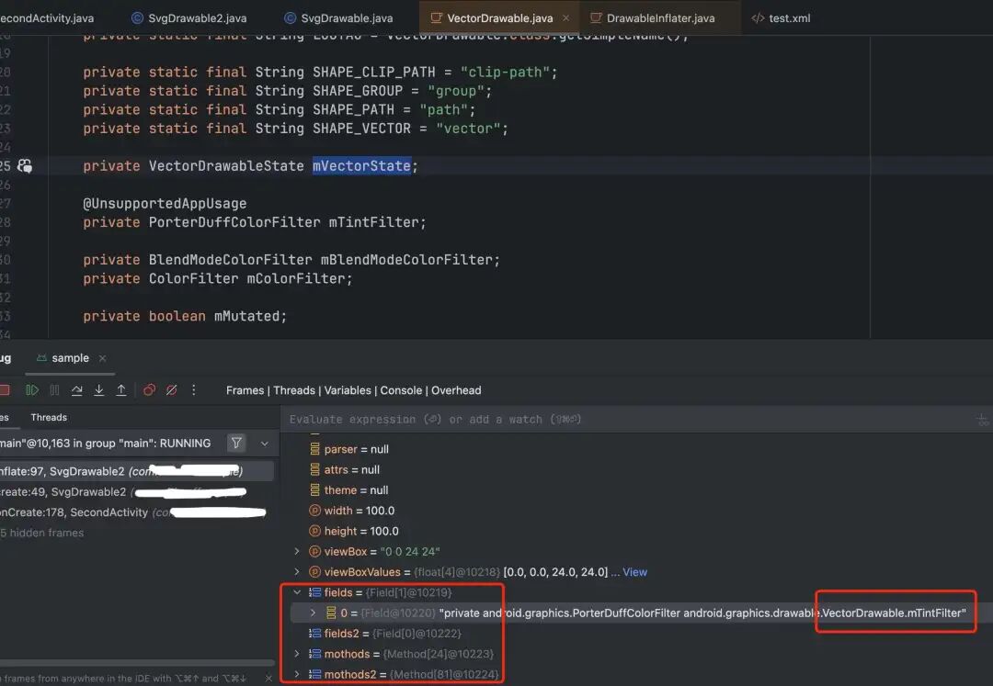Open the View Breakpoints red circles icon

(150, 390)
